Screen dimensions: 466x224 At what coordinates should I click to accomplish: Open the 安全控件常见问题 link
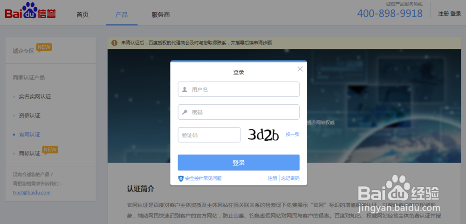[203, 178]
